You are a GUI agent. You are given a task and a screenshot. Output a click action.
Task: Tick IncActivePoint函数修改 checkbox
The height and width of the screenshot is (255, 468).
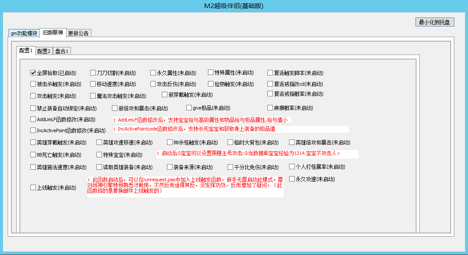click(x=33, y=130)
